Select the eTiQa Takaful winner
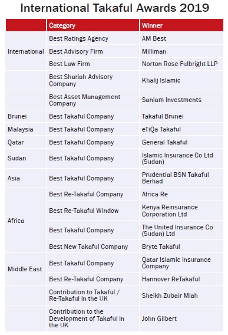The height and width of the screenshot is (335, 228). [x=181, y=129]
